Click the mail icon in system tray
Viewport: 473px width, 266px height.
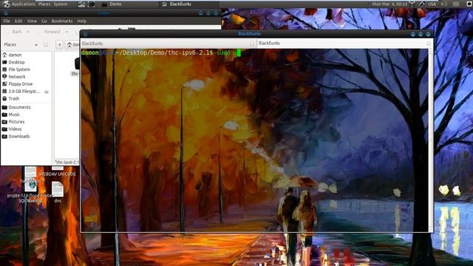tap(456, 4)
